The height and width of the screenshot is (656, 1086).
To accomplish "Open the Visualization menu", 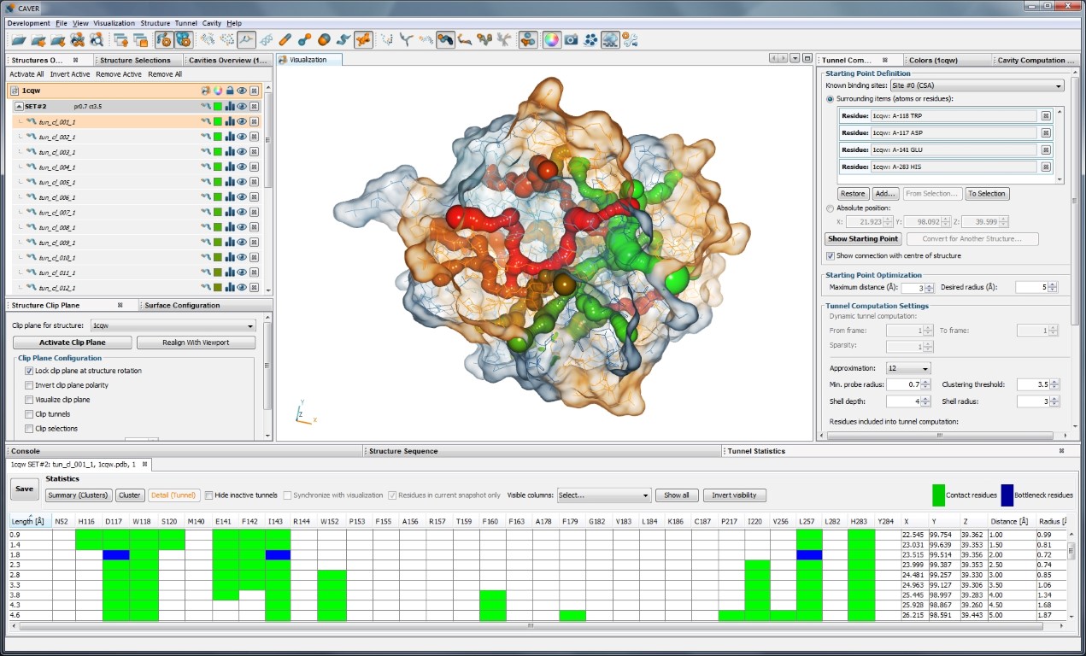I will click(114, 23).
